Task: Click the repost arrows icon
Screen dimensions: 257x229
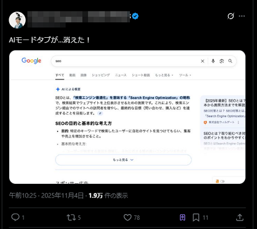Action: [x=71, y=218]
